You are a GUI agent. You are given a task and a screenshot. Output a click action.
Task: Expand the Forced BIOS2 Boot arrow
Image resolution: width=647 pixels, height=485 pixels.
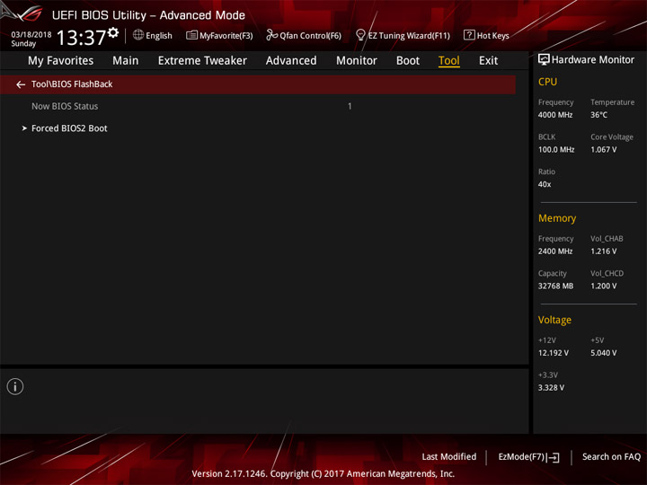(24, 128)
